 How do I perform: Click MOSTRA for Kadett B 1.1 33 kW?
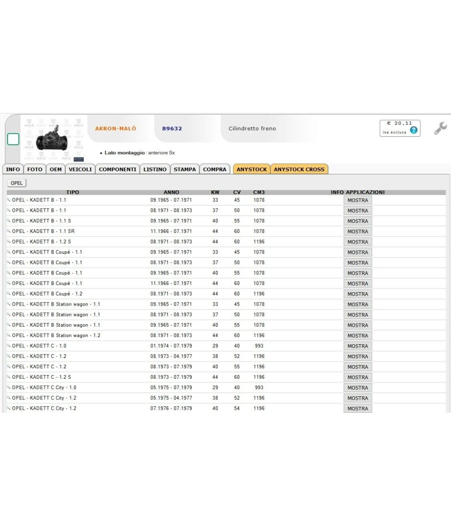tap(358, 200)
